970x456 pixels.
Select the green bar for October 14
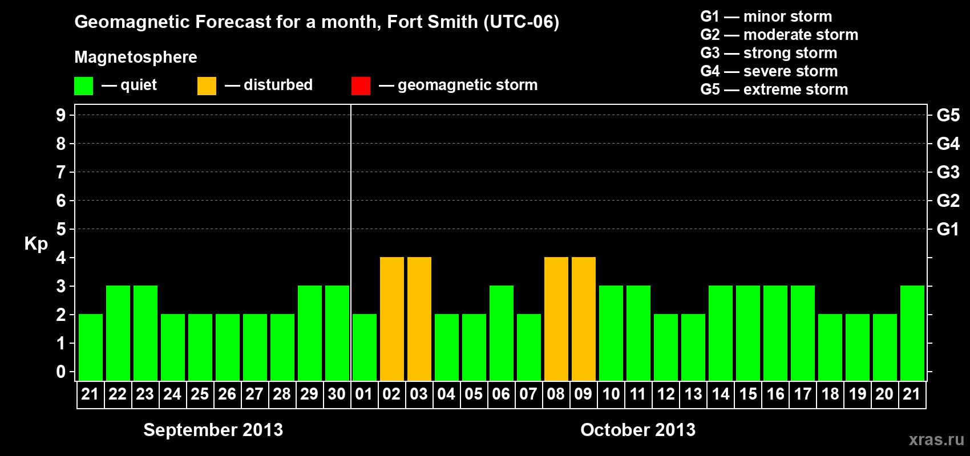tap(721, 333)
